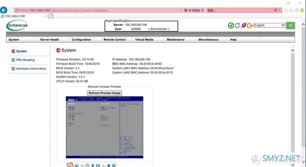Viewport: 306px width, 167px height.
Task: Open browser Tools gear icon
Action: 297,10
